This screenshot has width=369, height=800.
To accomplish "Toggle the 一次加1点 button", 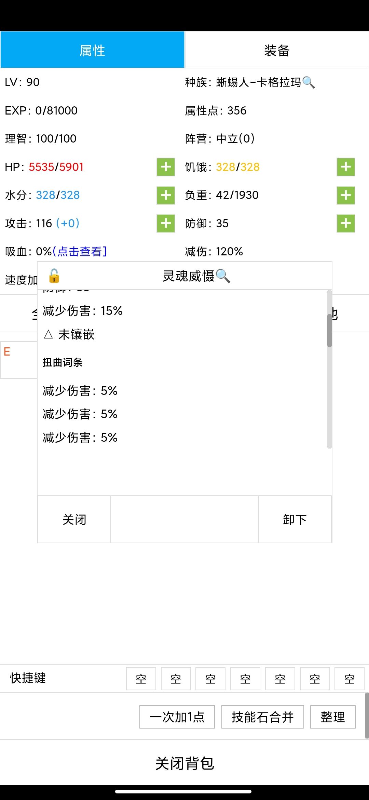I will [x=177, y=717].
